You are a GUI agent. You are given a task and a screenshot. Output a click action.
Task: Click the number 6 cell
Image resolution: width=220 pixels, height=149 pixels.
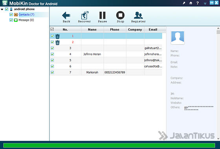tap(70, 66)
